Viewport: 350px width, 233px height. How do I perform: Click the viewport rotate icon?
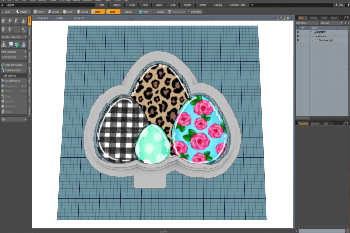(x=278, y=18)
